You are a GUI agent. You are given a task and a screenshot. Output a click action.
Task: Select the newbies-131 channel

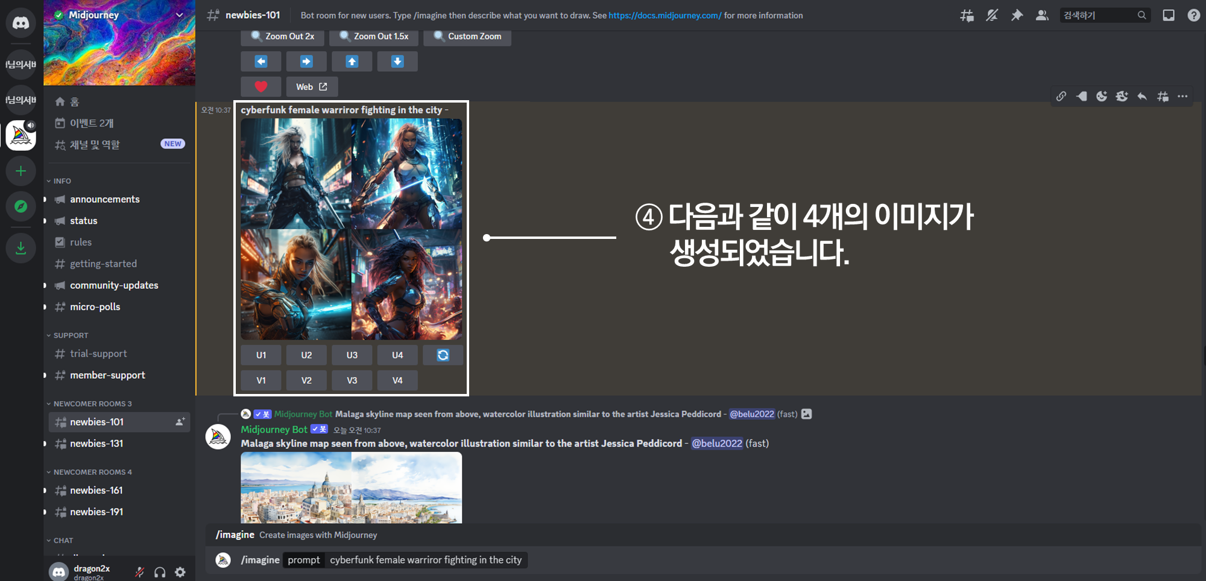(x=119, y=443)
